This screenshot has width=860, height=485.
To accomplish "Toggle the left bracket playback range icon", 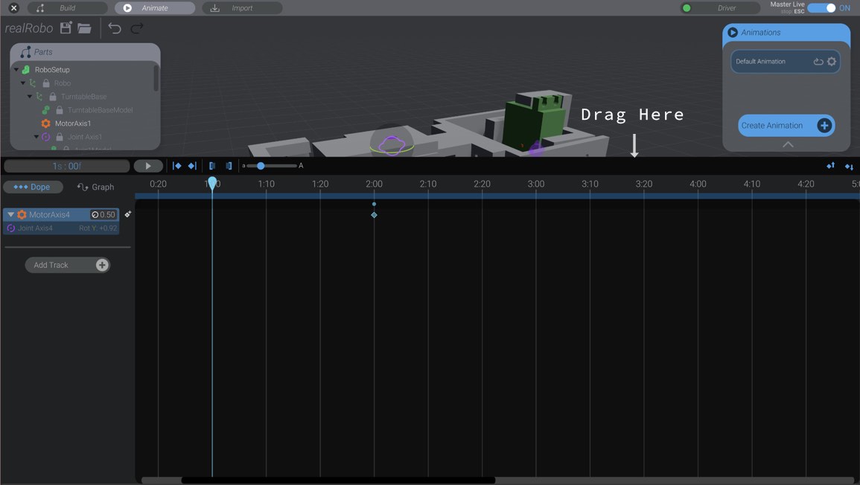I will coord(213,166).
